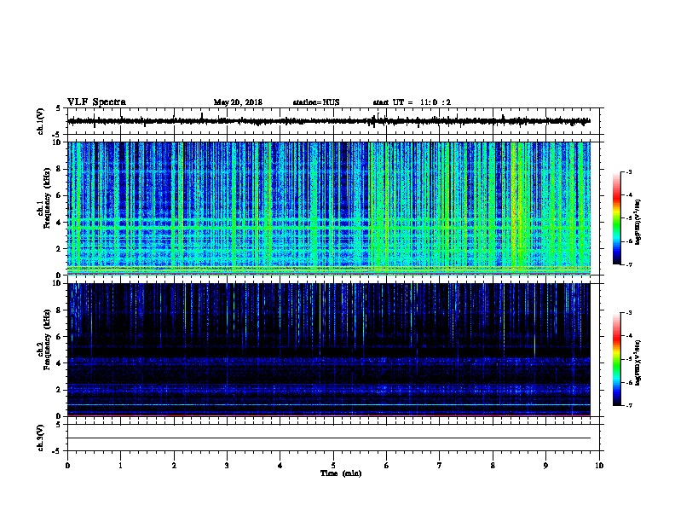Screen dimensions: 675x522
Task: Click the ch.2 spectrogram panel
Action: [329, 350]
